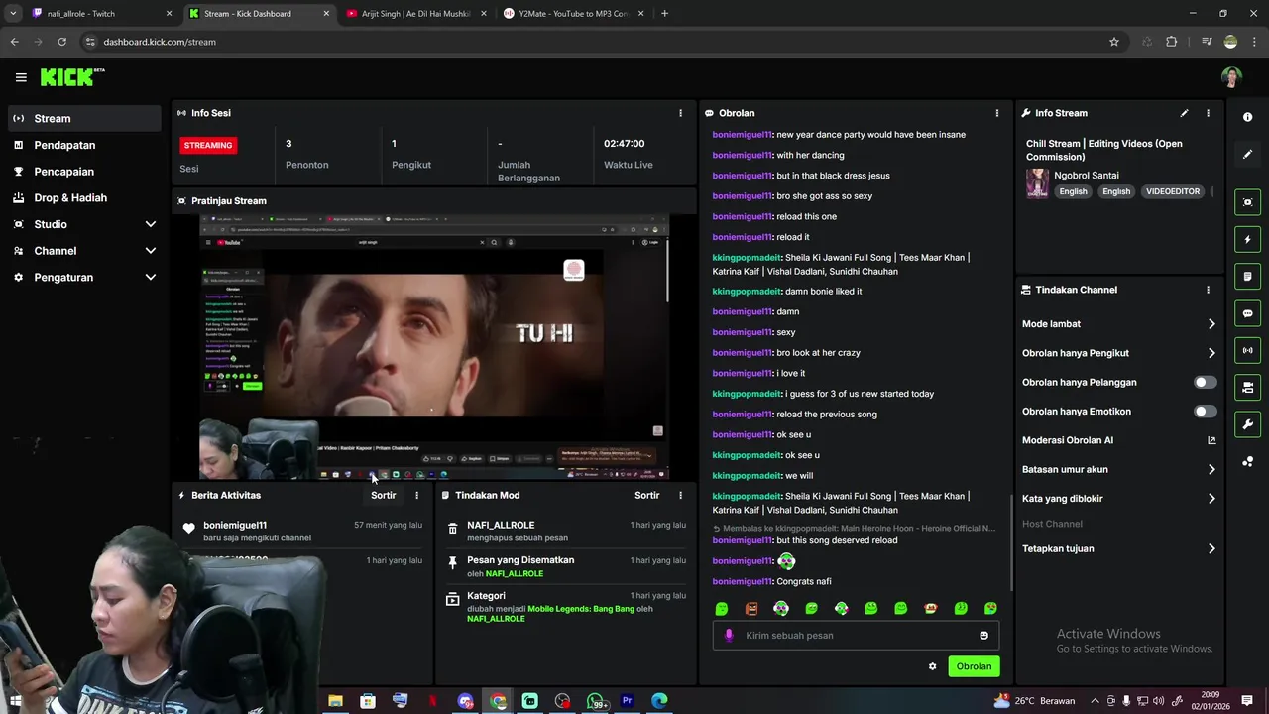Toggle the stream preview widget icon
The image size is (1269, 714).
tap(1247, 202)
